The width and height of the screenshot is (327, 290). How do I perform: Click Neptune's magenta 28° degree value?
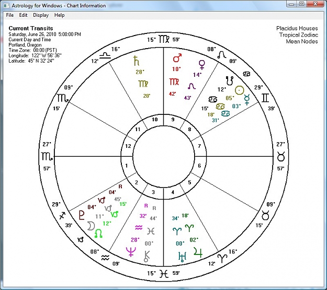[135, 240]
